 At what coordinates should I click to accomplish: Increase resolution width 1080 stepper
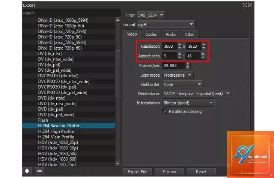(x=179, y=45)
